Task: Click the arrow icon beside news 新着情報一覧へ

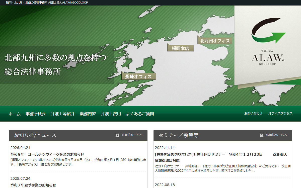Action: tap(117, 135)
